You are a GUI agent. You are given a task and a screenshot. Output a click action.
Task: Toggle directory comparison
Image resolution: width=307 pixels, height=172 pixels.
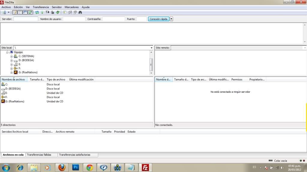coord(70,13)
